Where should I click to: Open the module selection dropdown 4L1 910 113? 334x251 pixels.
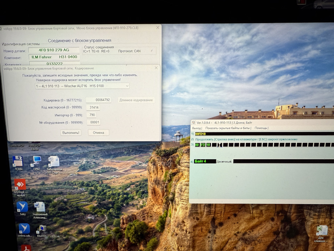click(x=82, y=86)
